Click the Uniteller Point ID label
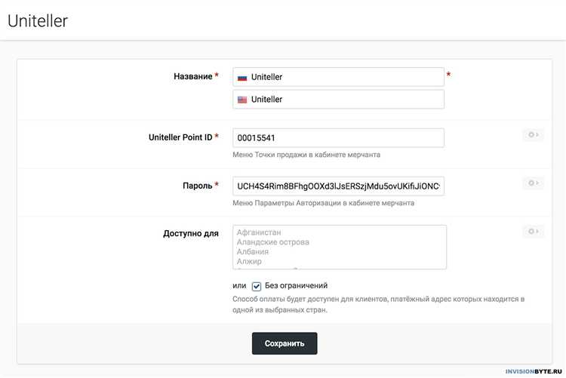This screenshot has width=566, height=378. pos(180,137)
